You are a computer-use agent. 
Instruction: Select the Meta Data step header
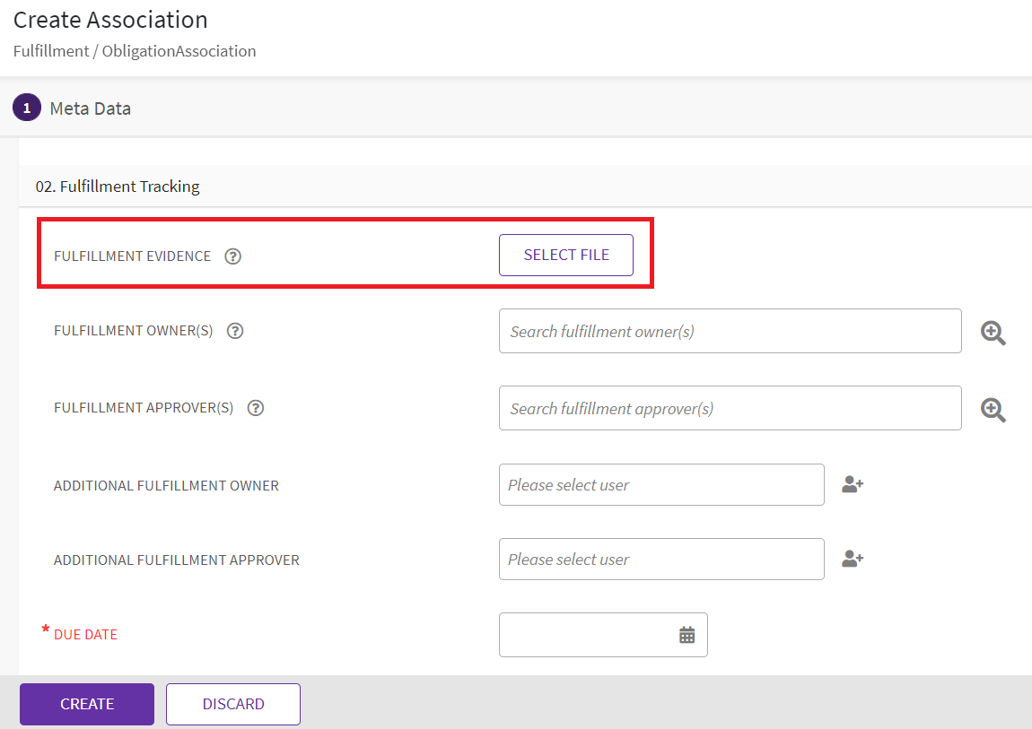point(90,108)
